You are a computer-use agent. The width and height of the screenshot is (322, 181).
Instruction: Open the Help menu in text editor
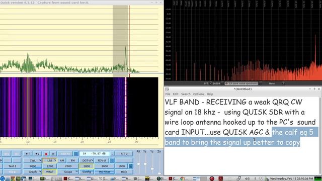(210, 94)
